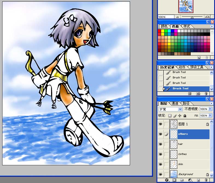The image size is (215, 183).
Task: Pick the pure red swatch
Action: (x=159, y=31)
